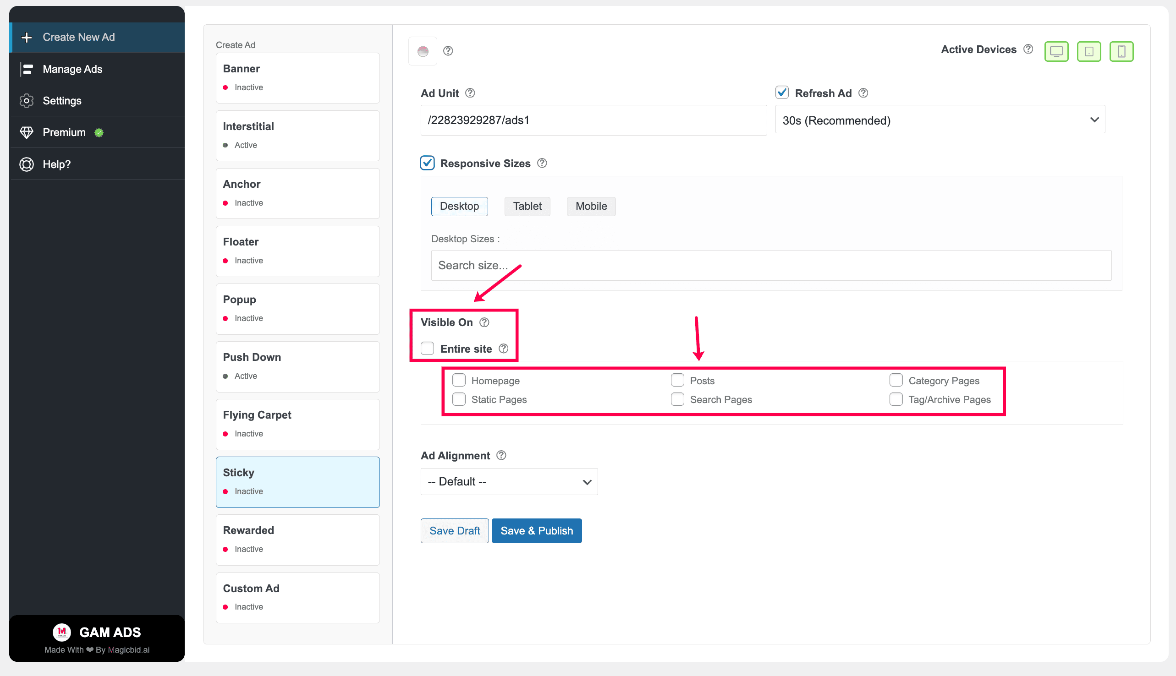Check the Category Pages checkbox
Viewport: 1176px width, 676px height.
[x=896, y=380]
